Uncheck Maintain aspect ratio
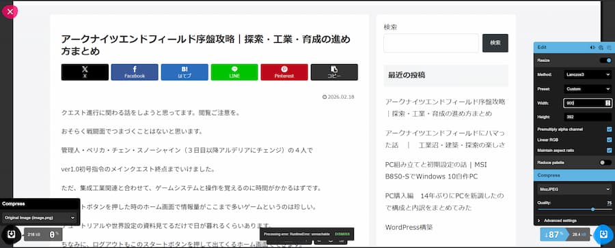This screenshot has height=248, width=615. click(609, 150)
